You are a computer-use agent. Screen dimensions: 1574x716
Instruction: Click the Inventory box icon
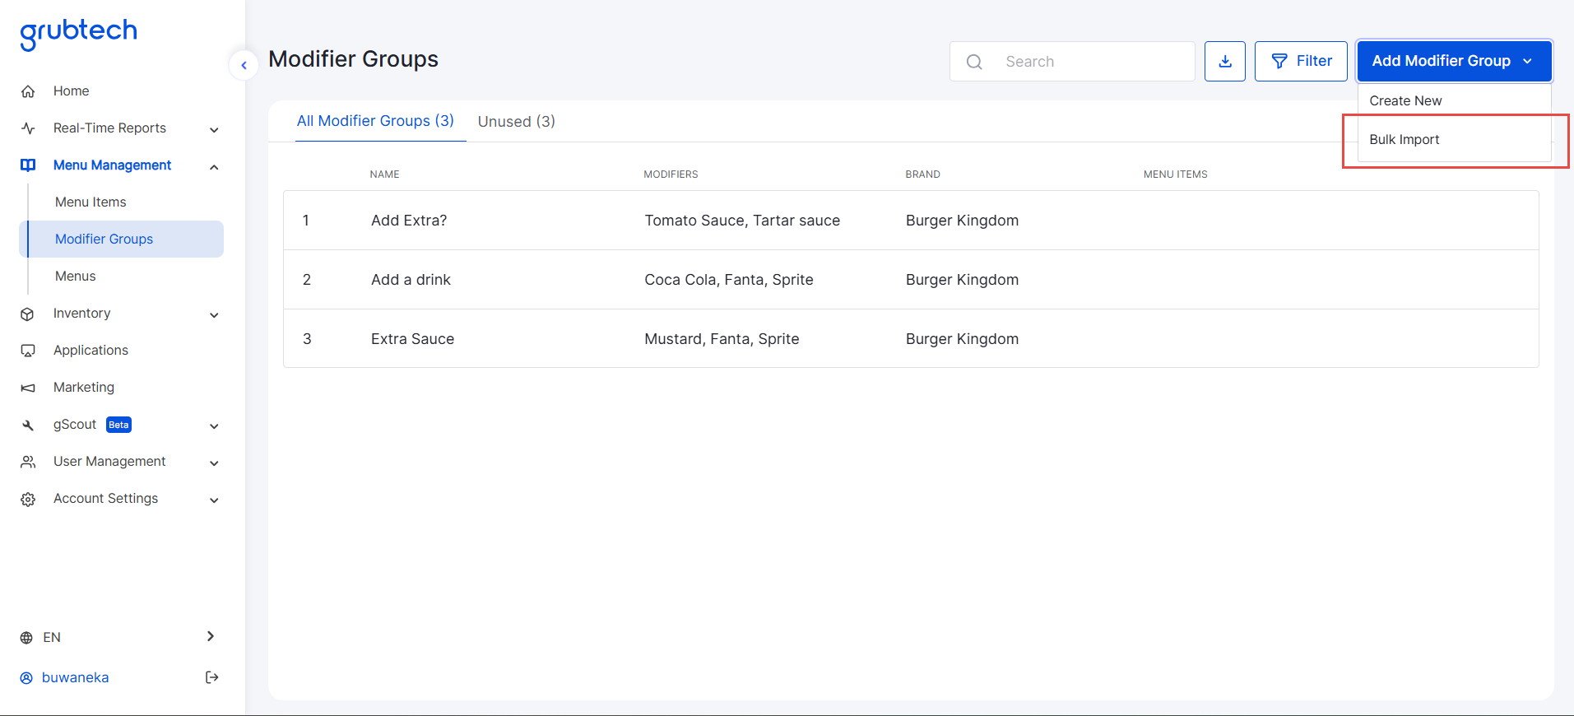click(x=28, y=314)
